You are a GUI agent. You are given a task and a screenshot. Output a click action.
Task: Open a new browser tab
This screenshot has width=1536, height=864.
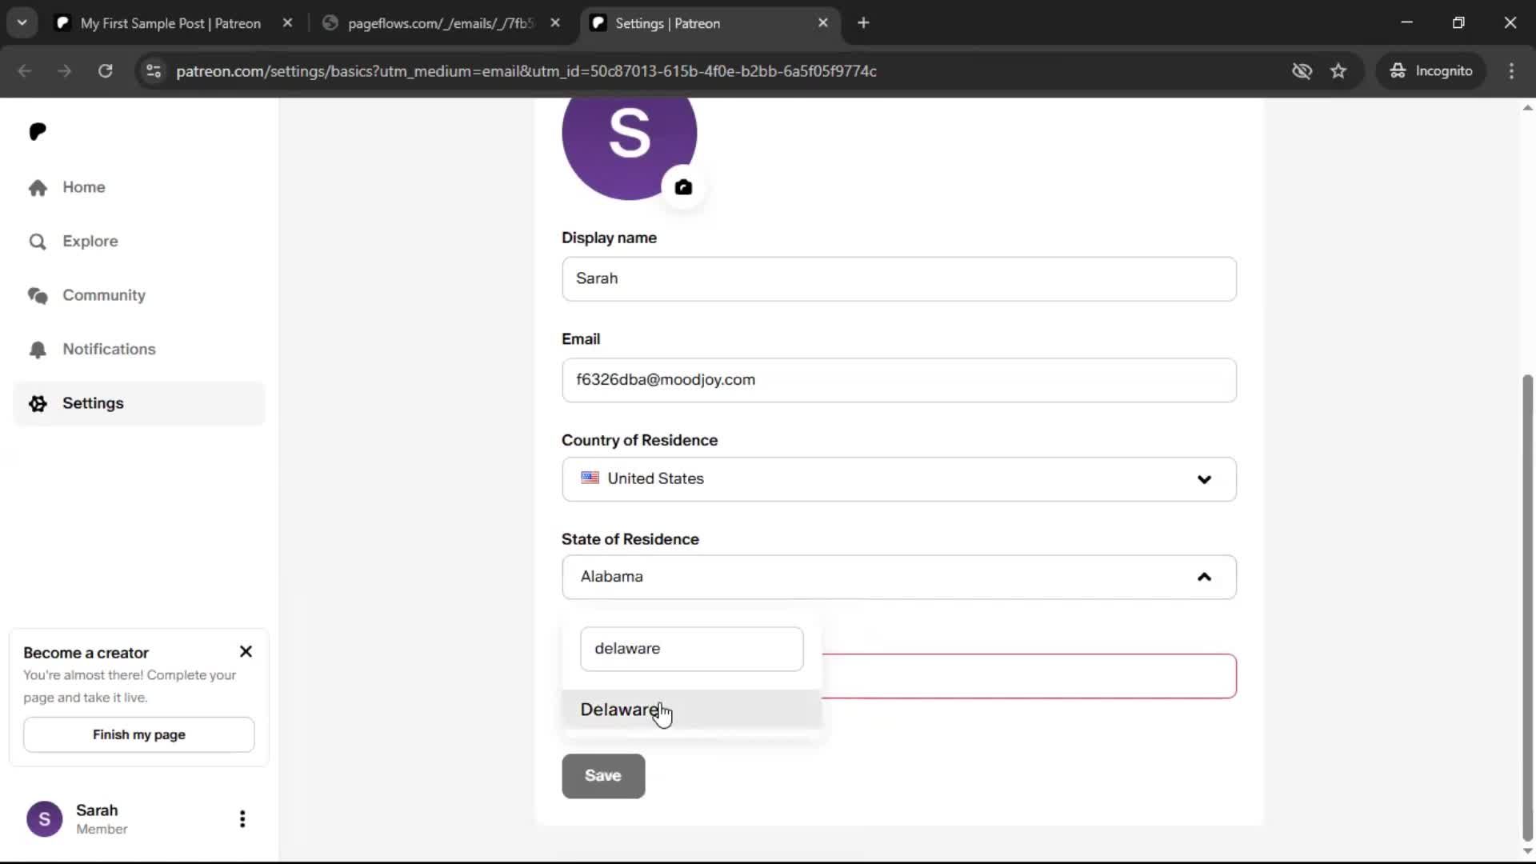tap(863, 23)
